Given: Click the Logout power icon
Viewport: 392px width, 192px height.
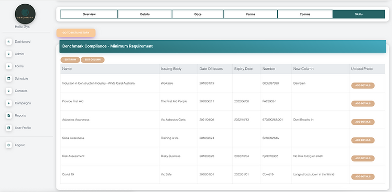Looking at the screenshot, I should click(9, 145).
